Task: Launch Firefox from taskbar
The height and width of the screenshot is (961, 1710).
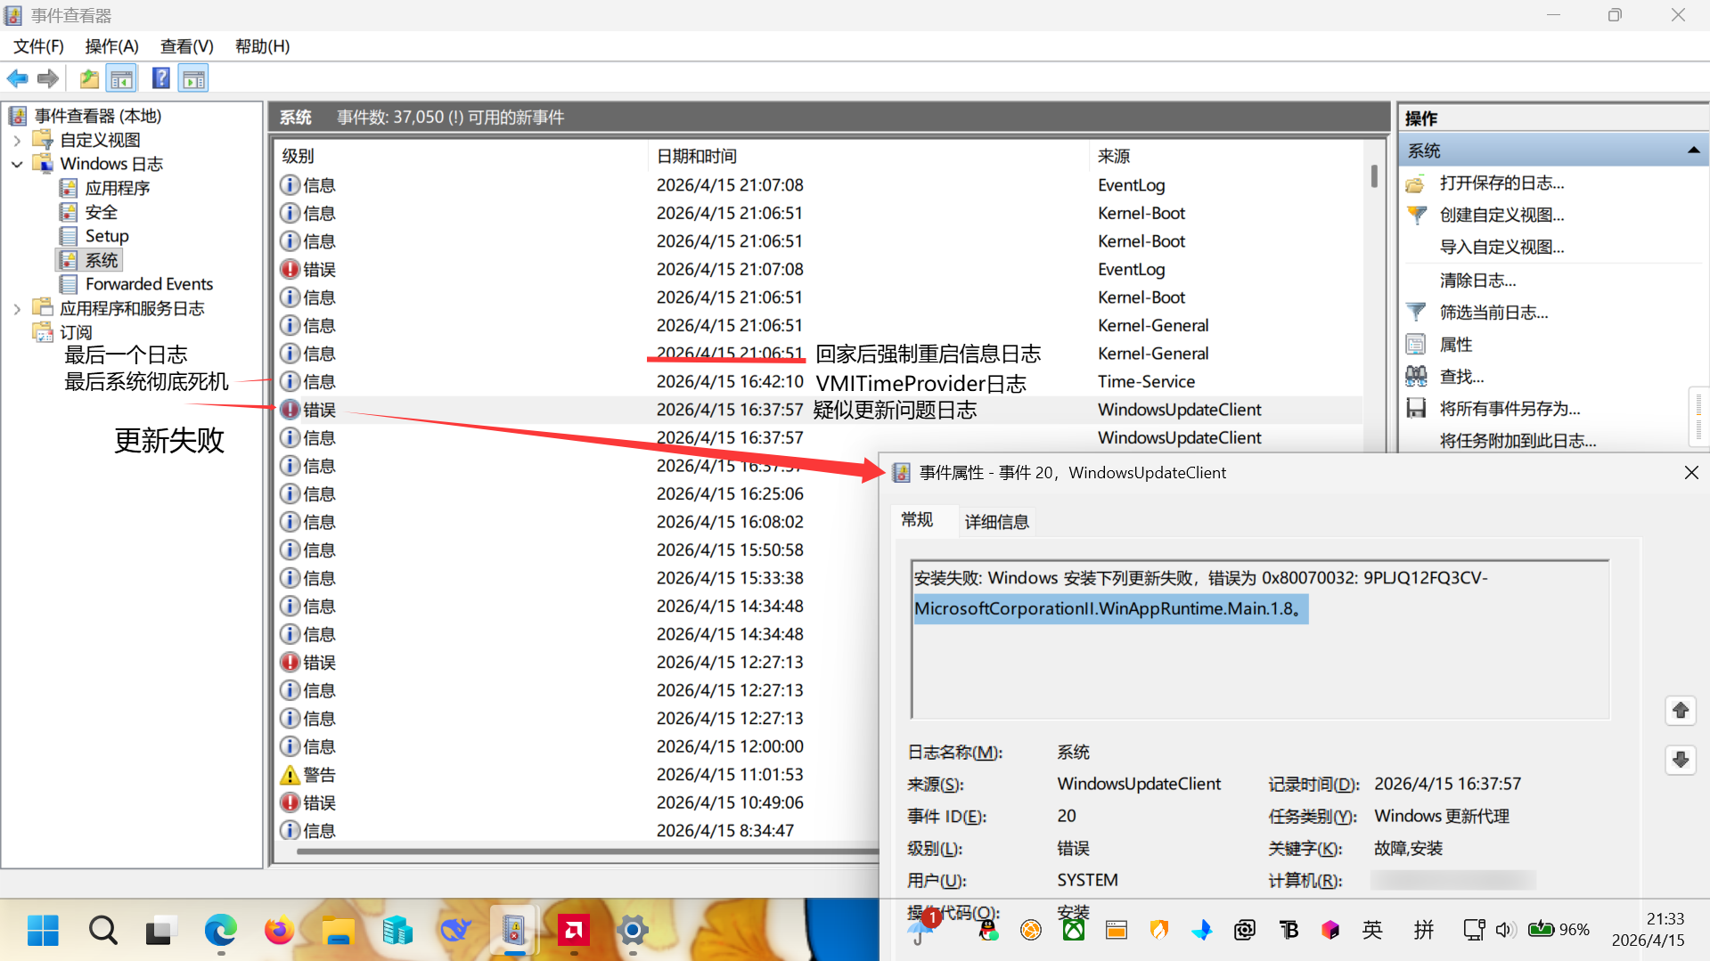Action: coord(279,931)
